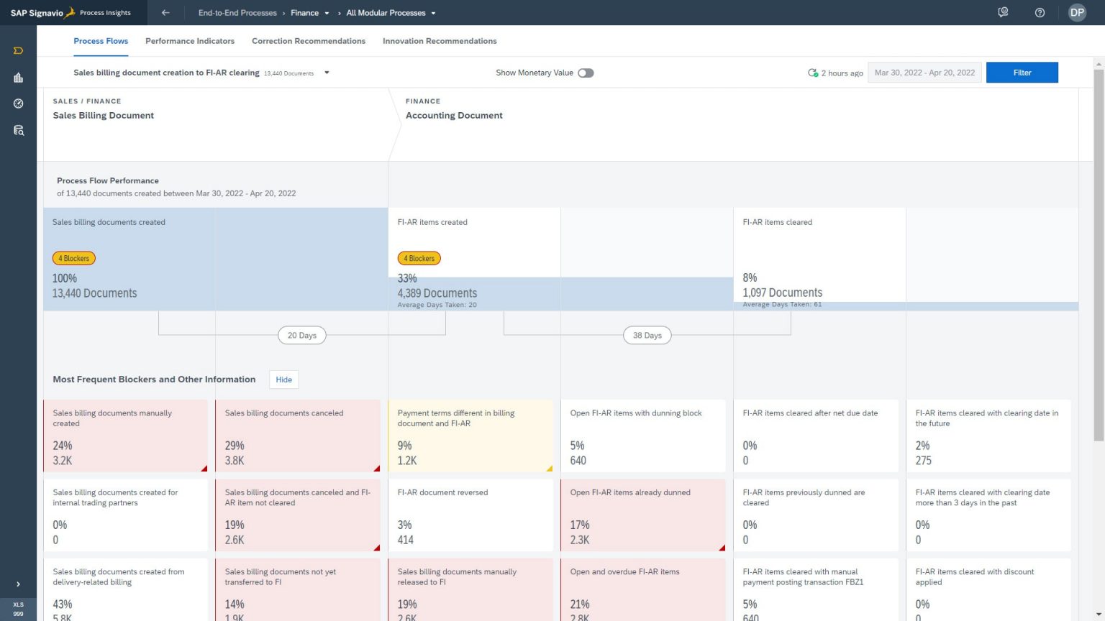Click the help question mark icon
The image size is (1105, 621).
pos(1040,13)
